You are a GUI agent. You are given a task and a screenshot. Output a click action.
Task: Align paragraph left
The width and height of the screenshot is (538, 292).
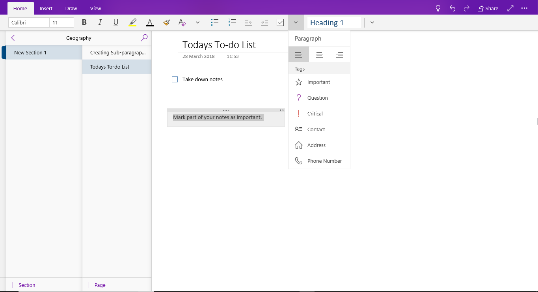click(299, 54)
